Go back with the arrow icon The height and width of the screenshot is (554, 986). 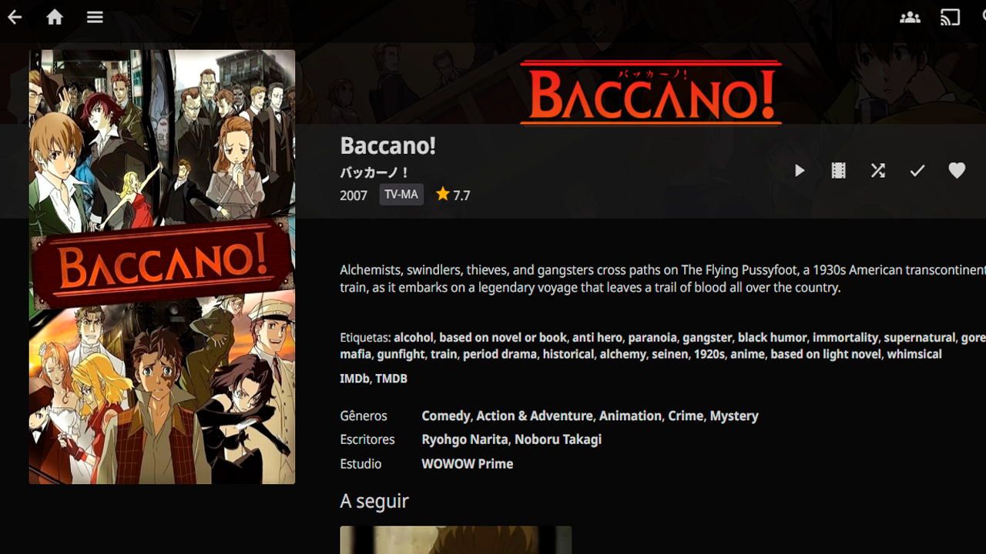coord(15,17)
